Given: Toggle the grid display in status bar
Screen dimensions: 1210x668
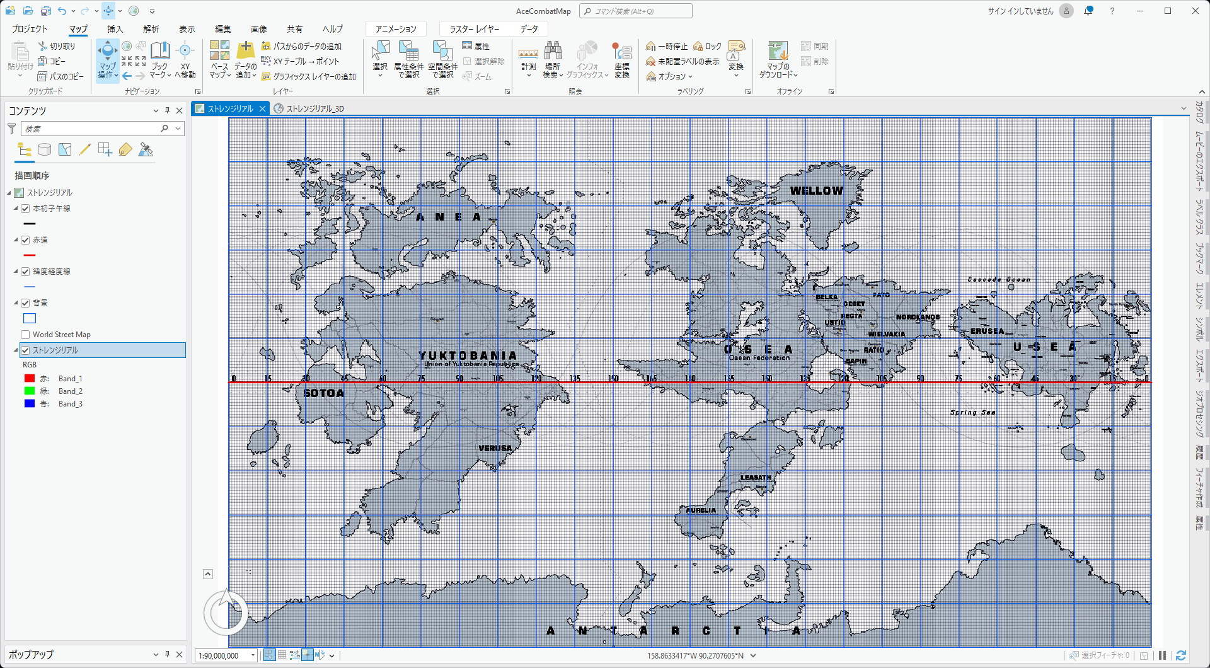Looking at the screenshot, I should point(282,655).
